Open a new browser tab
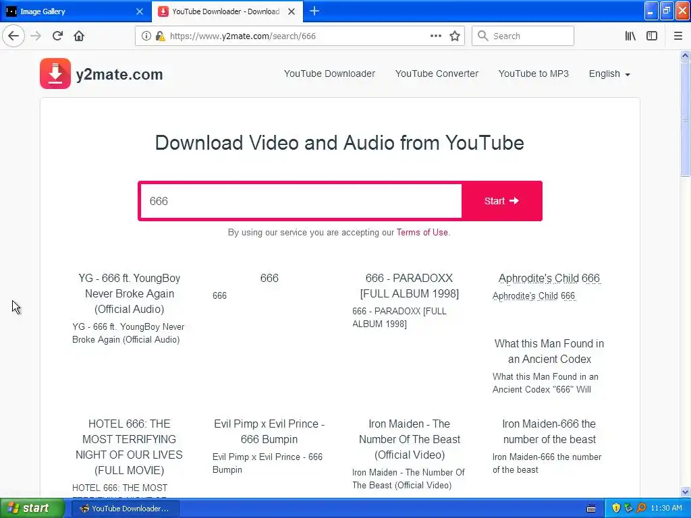The image size is (691, 518). point(314,11)
